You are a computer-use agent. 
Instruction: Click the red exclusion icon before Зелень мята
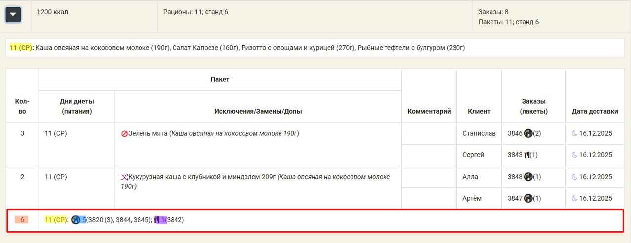(x=124, y=134)
